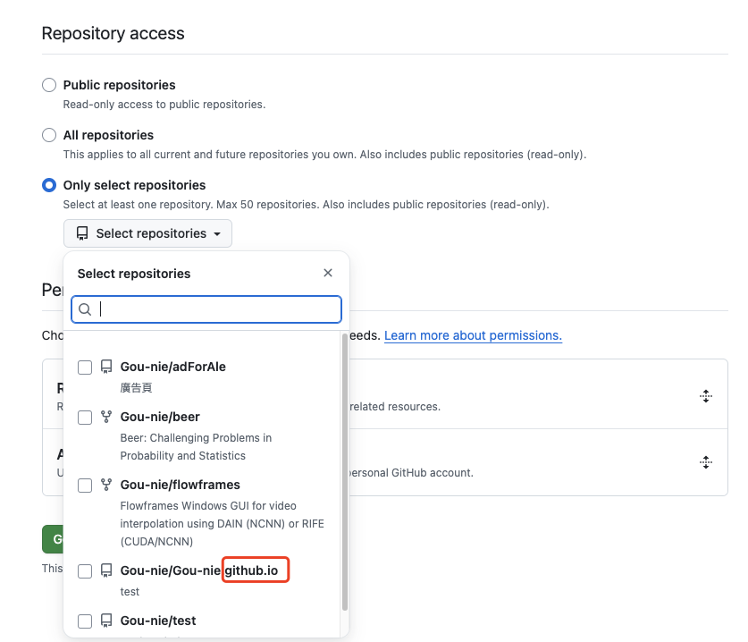Check the Gou-nie/test repository checkbox
Viewport: 748px width, 642px height.
(x=85, y=621)
